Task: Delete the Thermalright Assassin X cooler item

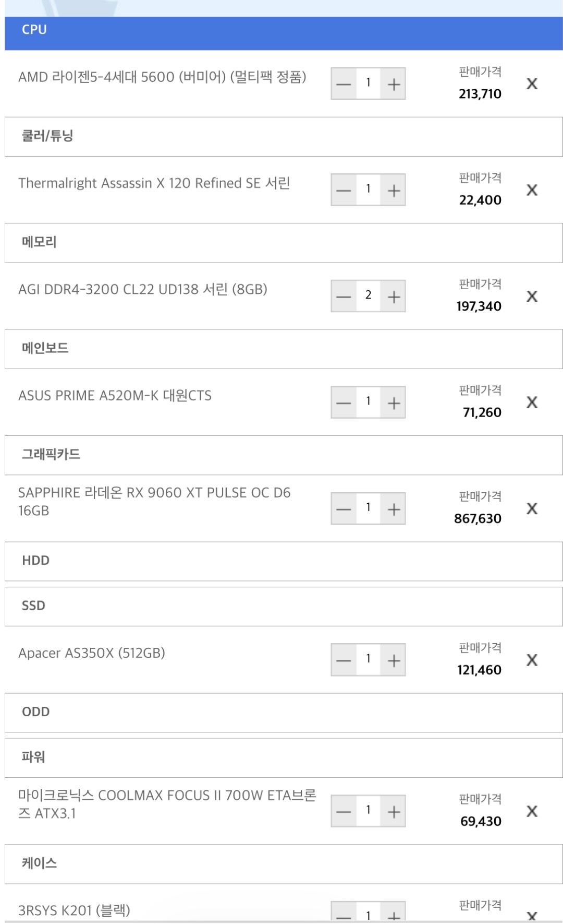Action: point(531,190)
